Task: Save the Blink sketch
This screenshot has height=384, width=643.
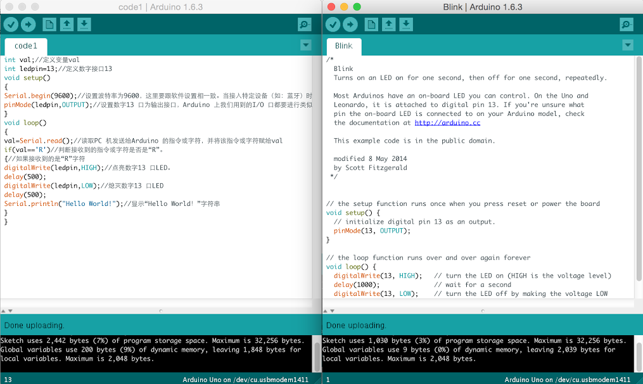Action: [x=406, y=25]
